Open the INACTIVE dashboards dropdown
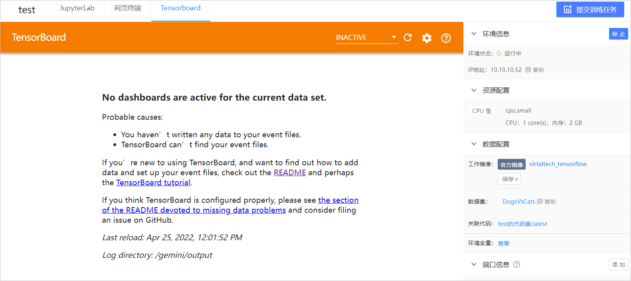631x281 pixels. pos(367,38)
